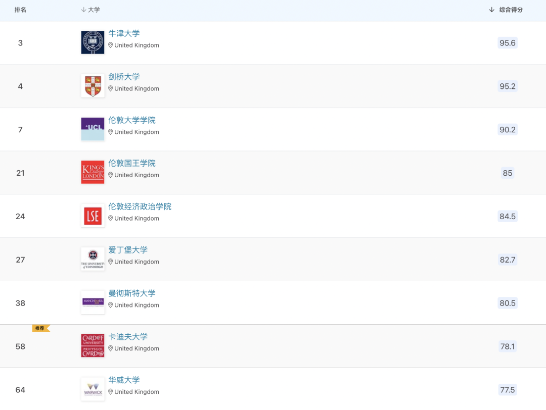546x410 pixels.
Task: Select the 95.2 score cell
Action: (x=508, y=86)
